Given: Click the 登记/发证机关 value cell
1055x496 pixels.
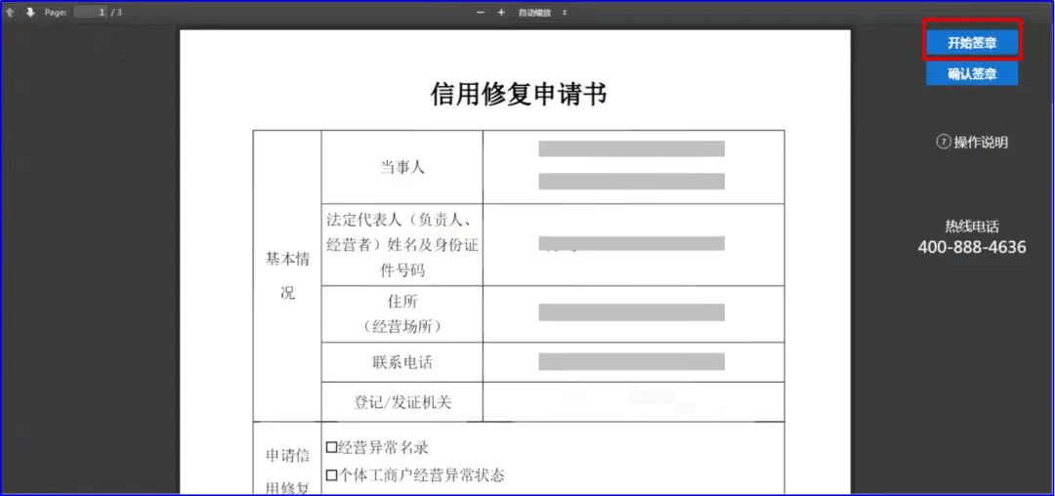Looking at the screenshot, I should coord(633,401).
